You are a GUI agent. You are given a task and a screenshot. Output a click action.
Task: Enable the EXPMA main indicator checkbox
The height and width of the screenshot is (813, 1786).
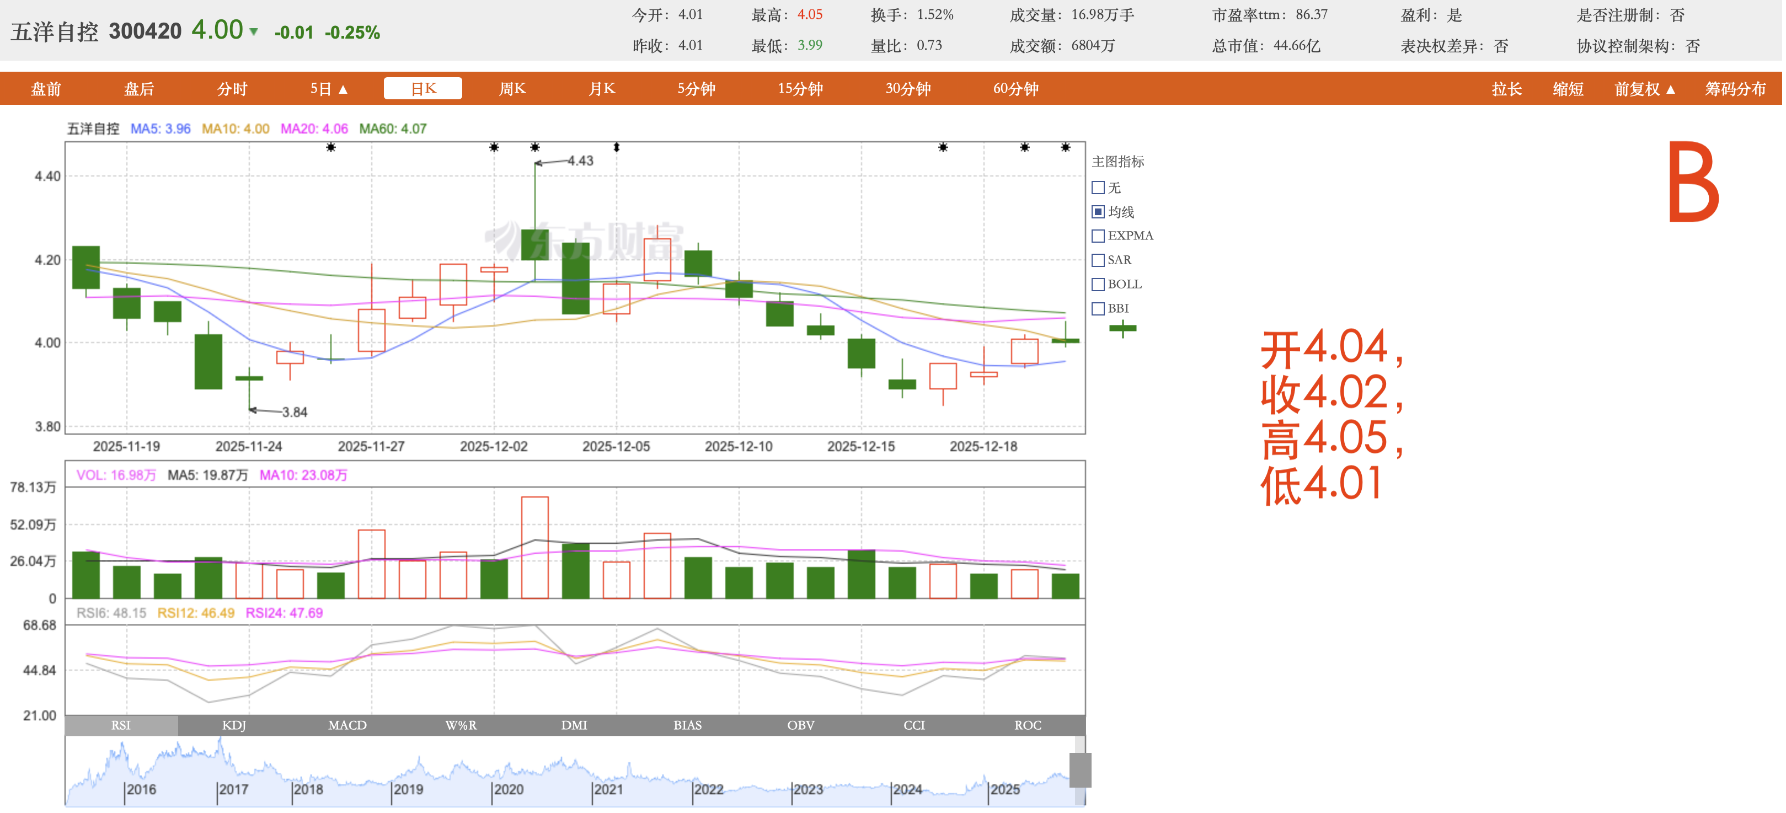(x=1098, y=237)
